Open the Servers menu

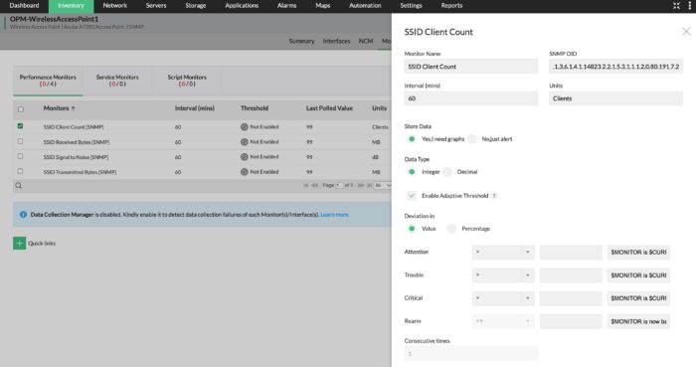click(156, 6)
